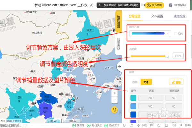The image size is (192, 128).
Task: Click the teal color swatch for 90
Action: pos(133,98)
